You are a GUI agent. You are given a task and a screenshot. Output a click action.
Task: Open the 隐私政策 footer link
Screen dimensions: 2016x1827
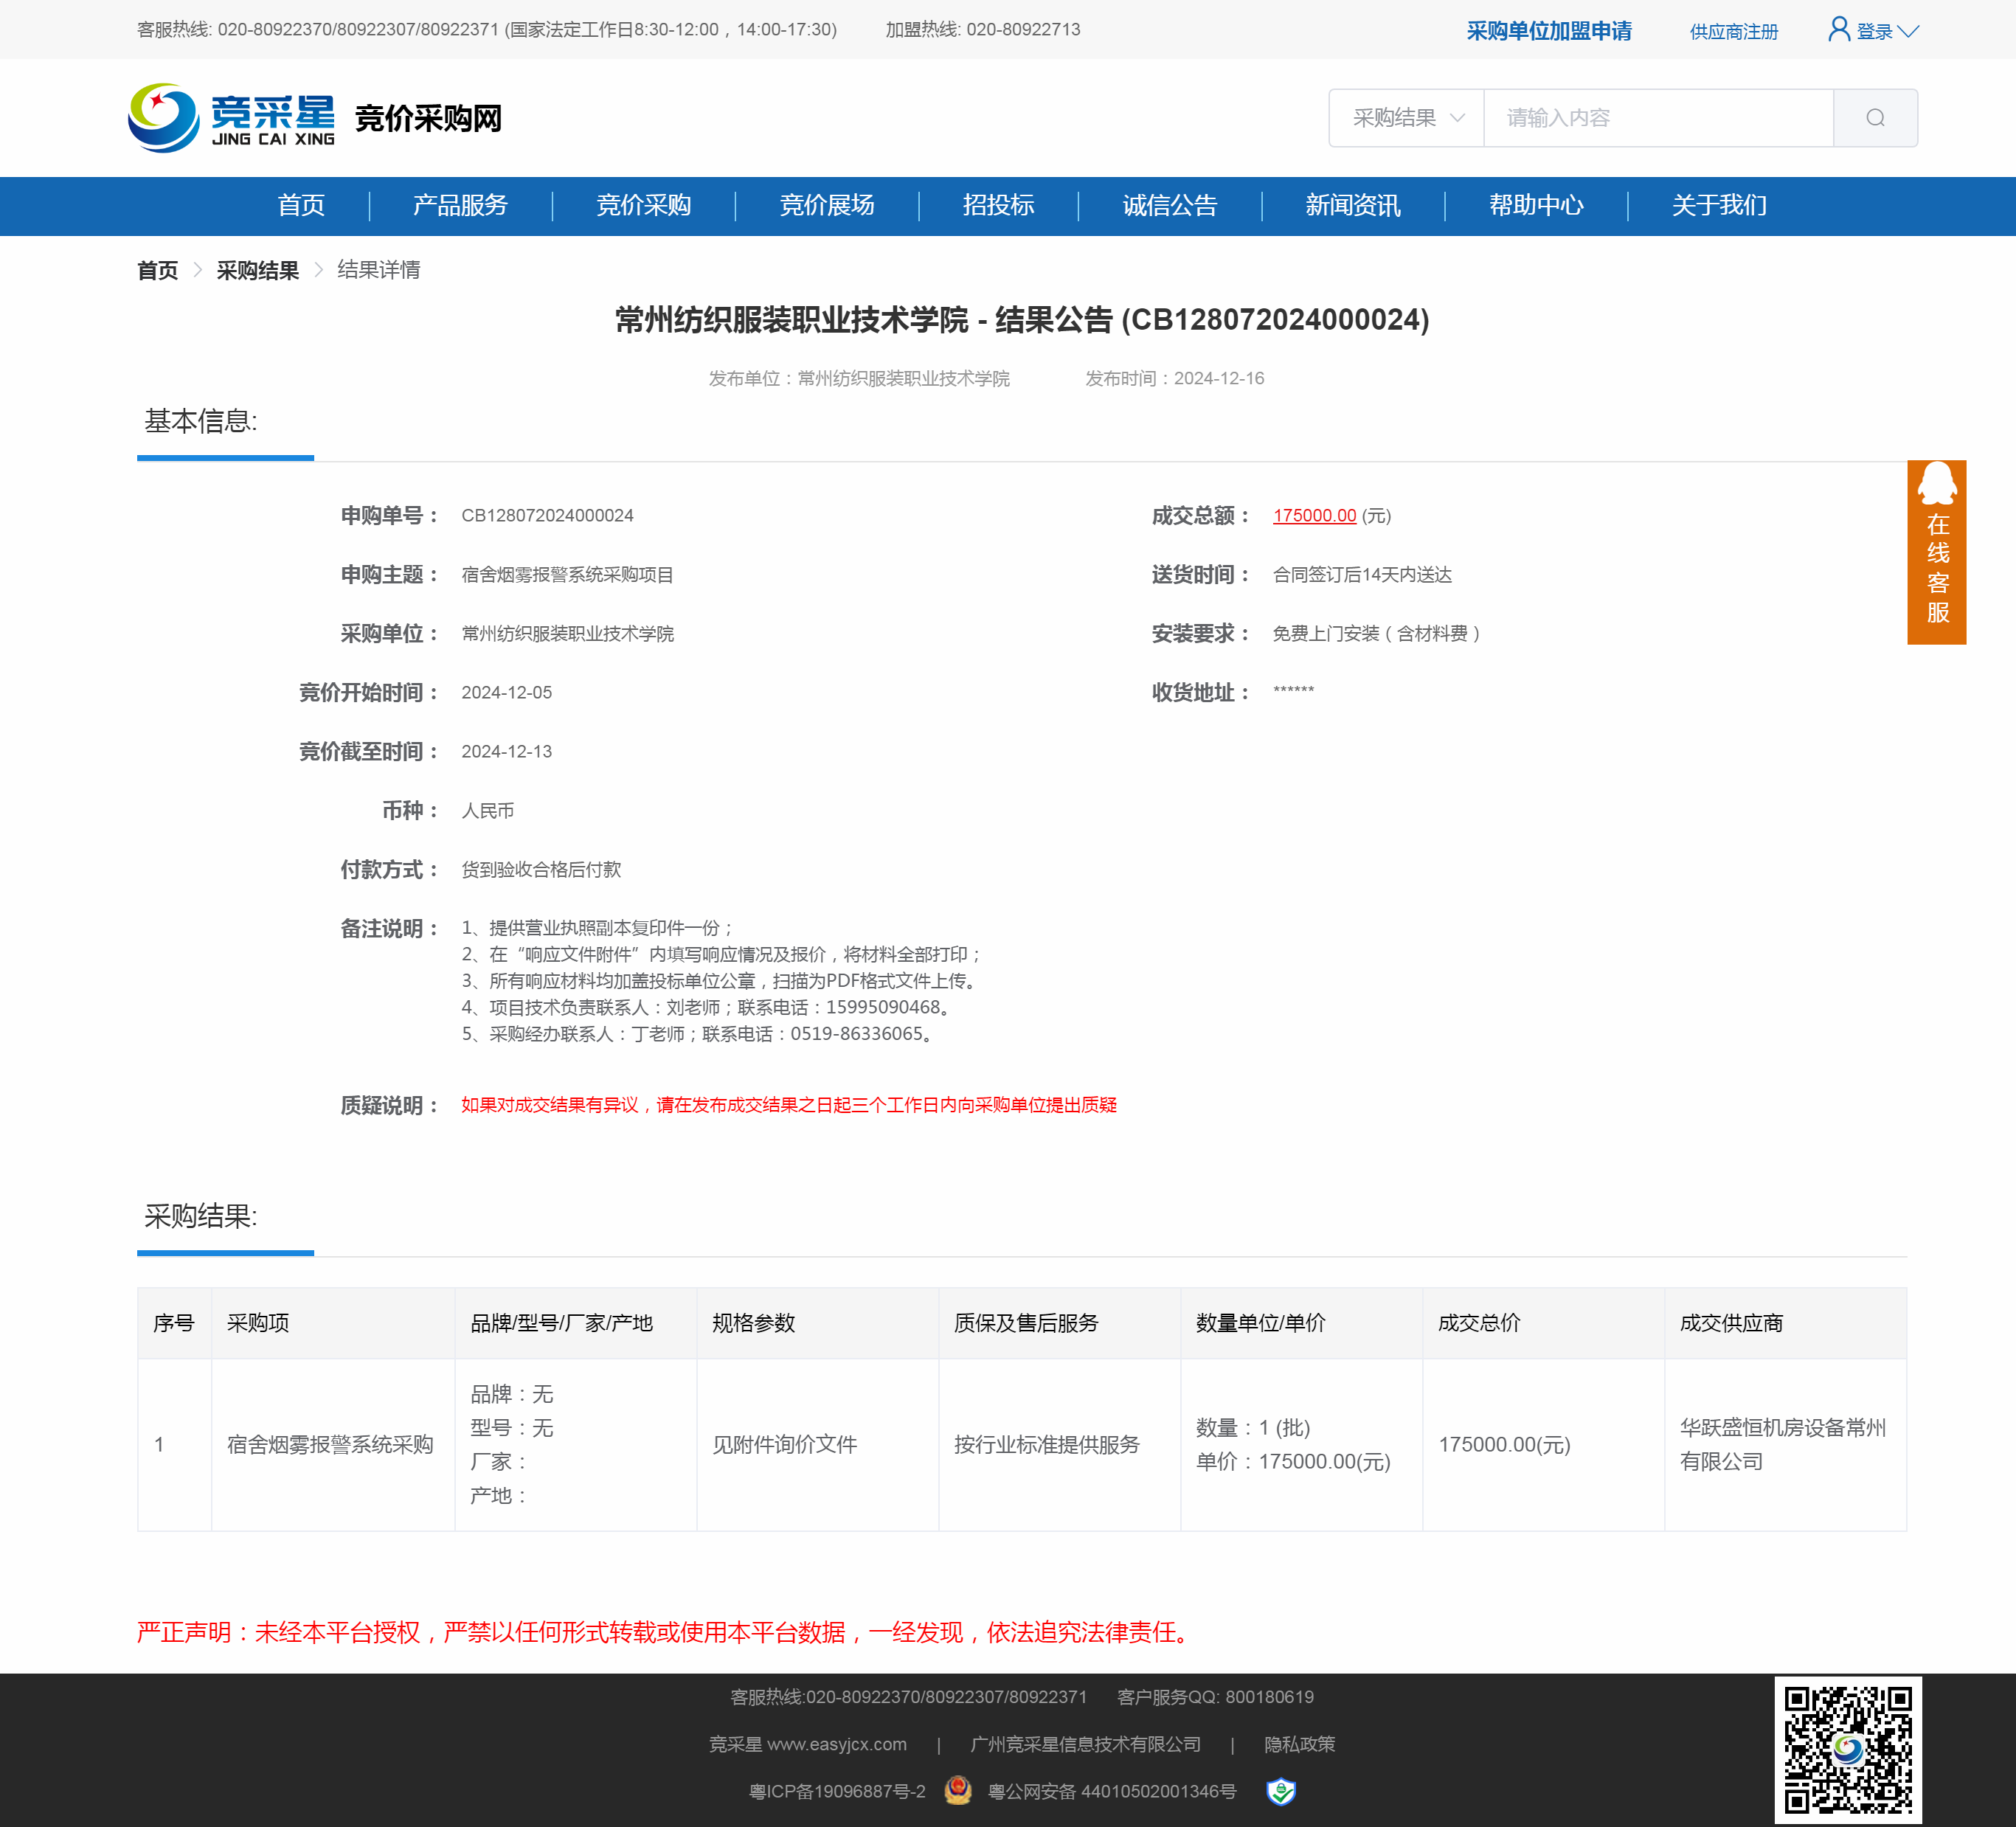click(x=1298, y=1743)
